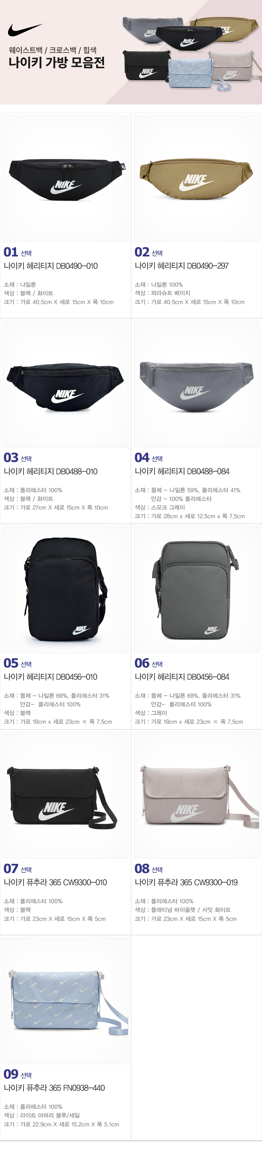Open the black DB0488-010 hip pack image
The width and height of the screenshot is (262, 1151).
(x=65, y=384)
